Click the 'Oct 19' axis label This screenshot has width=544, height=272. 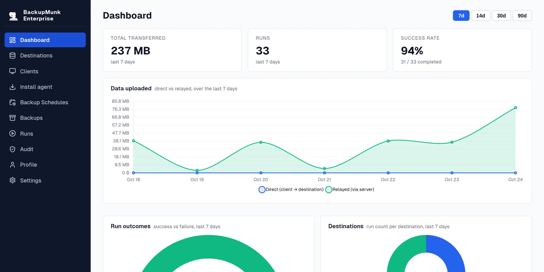(197, 180)
